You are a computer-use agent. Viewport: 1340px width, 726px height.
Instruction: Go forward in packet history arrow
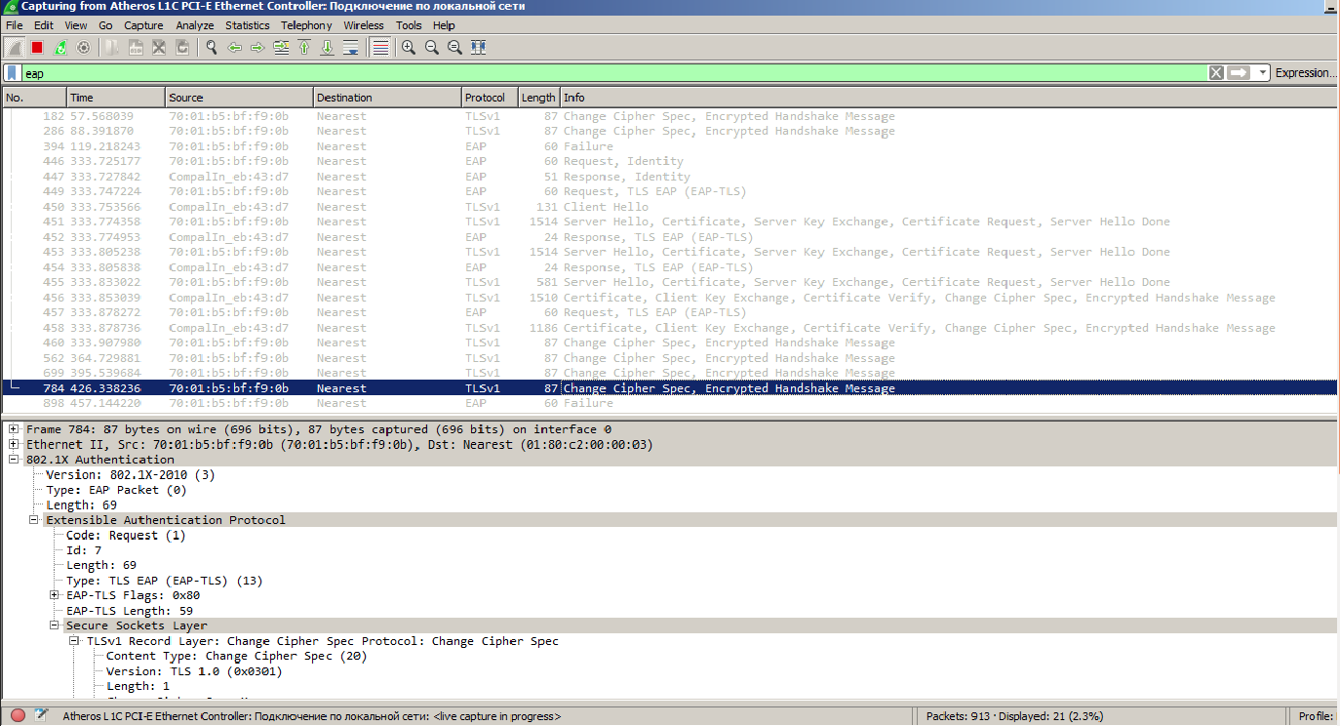pos(257,47)
